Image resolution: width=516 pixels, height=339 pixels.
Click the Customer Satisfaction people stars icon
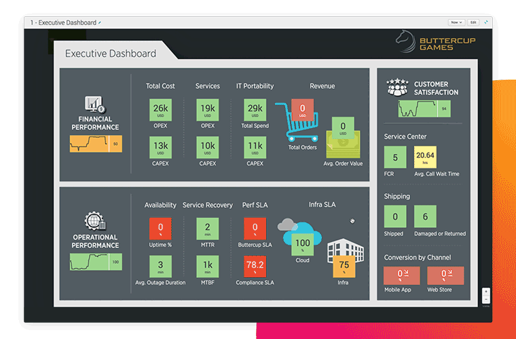(397, 87)
